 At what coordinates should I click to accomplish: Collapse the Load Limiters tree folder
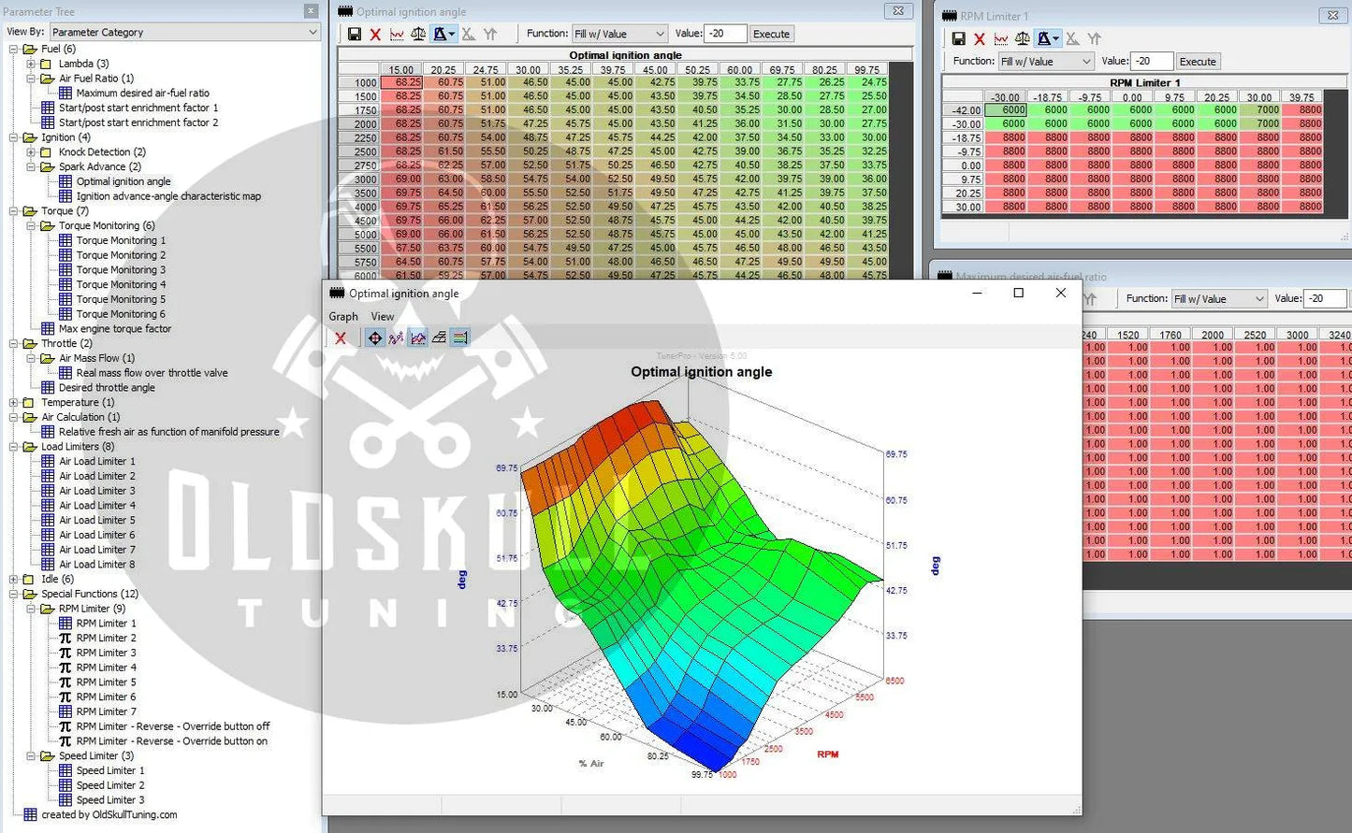14,447
